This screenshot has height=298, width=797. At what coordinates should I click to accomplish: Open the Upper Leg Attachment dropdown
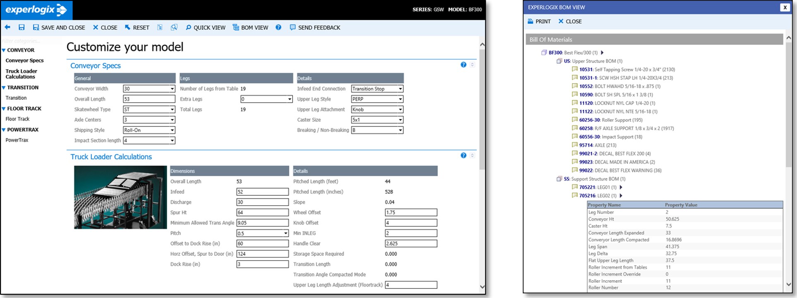click(x=377, y=109)
